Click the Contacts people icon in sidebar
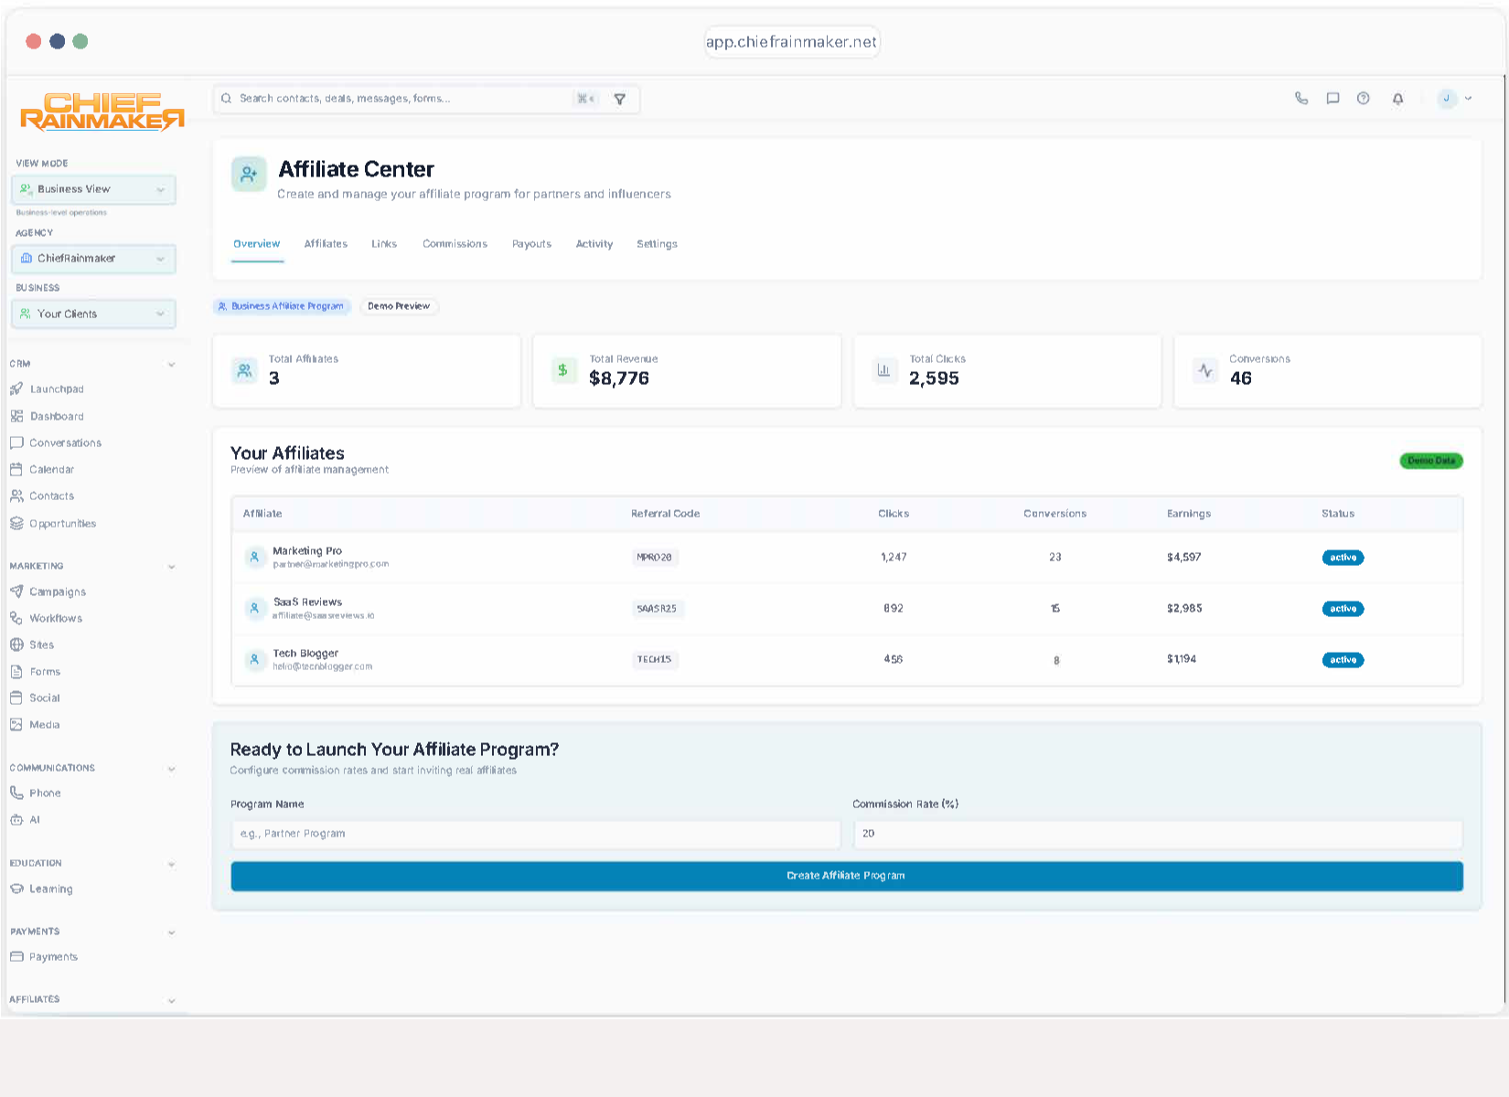The height and width of the screenshot is (1097, 1509). [16, 495]
